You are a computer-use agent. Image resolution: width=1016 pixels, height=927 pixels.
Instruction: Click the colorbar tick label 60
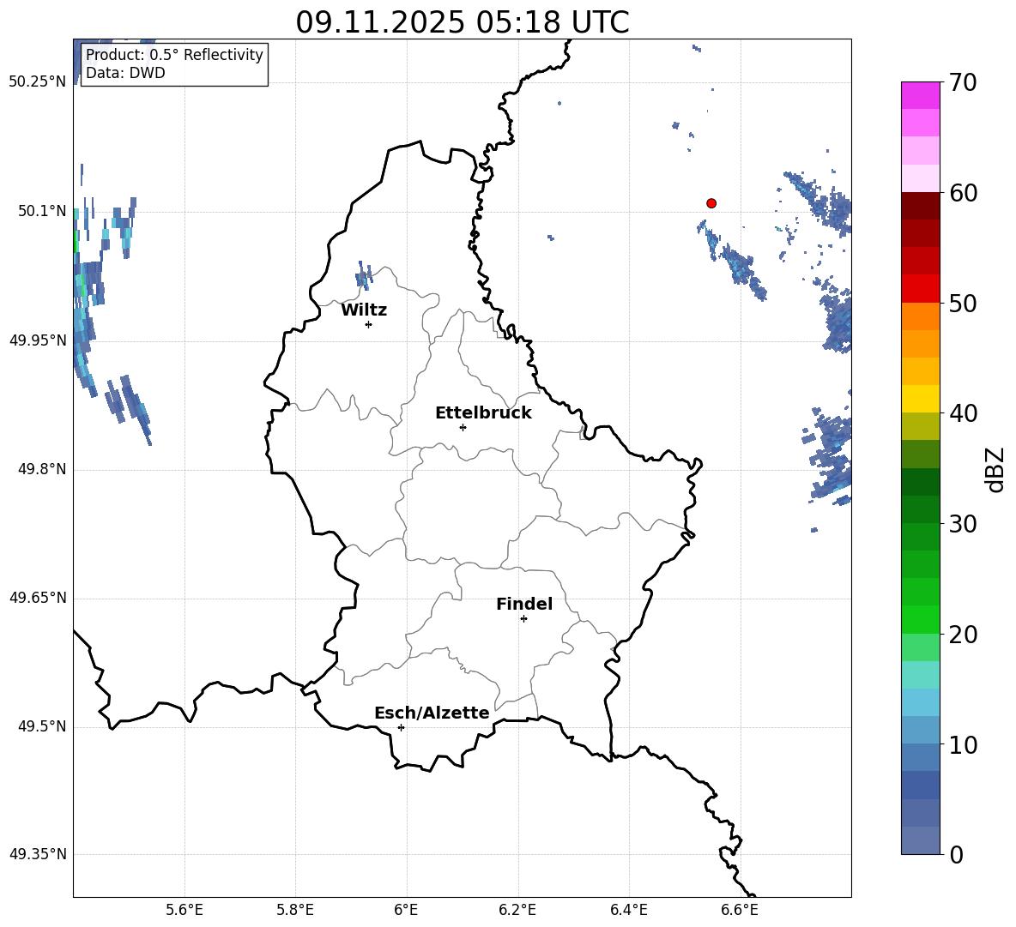962,193
